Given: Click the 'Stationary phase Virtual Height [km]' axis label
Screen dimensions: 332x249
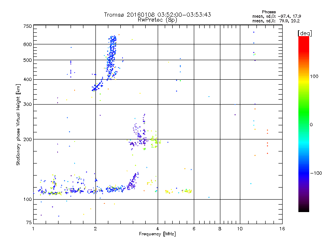Looking at the screenshot, I should 18,124.
